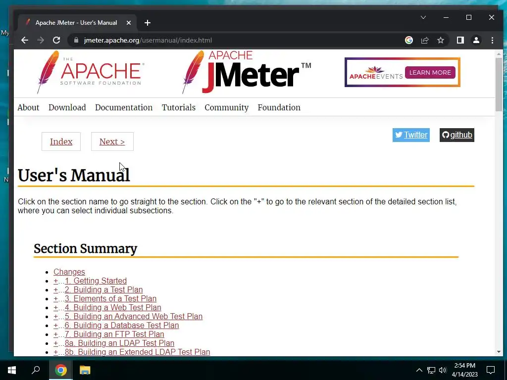Open the About menu
The height and width of the screenshot is (380, 507).
[x=28, y=107]
